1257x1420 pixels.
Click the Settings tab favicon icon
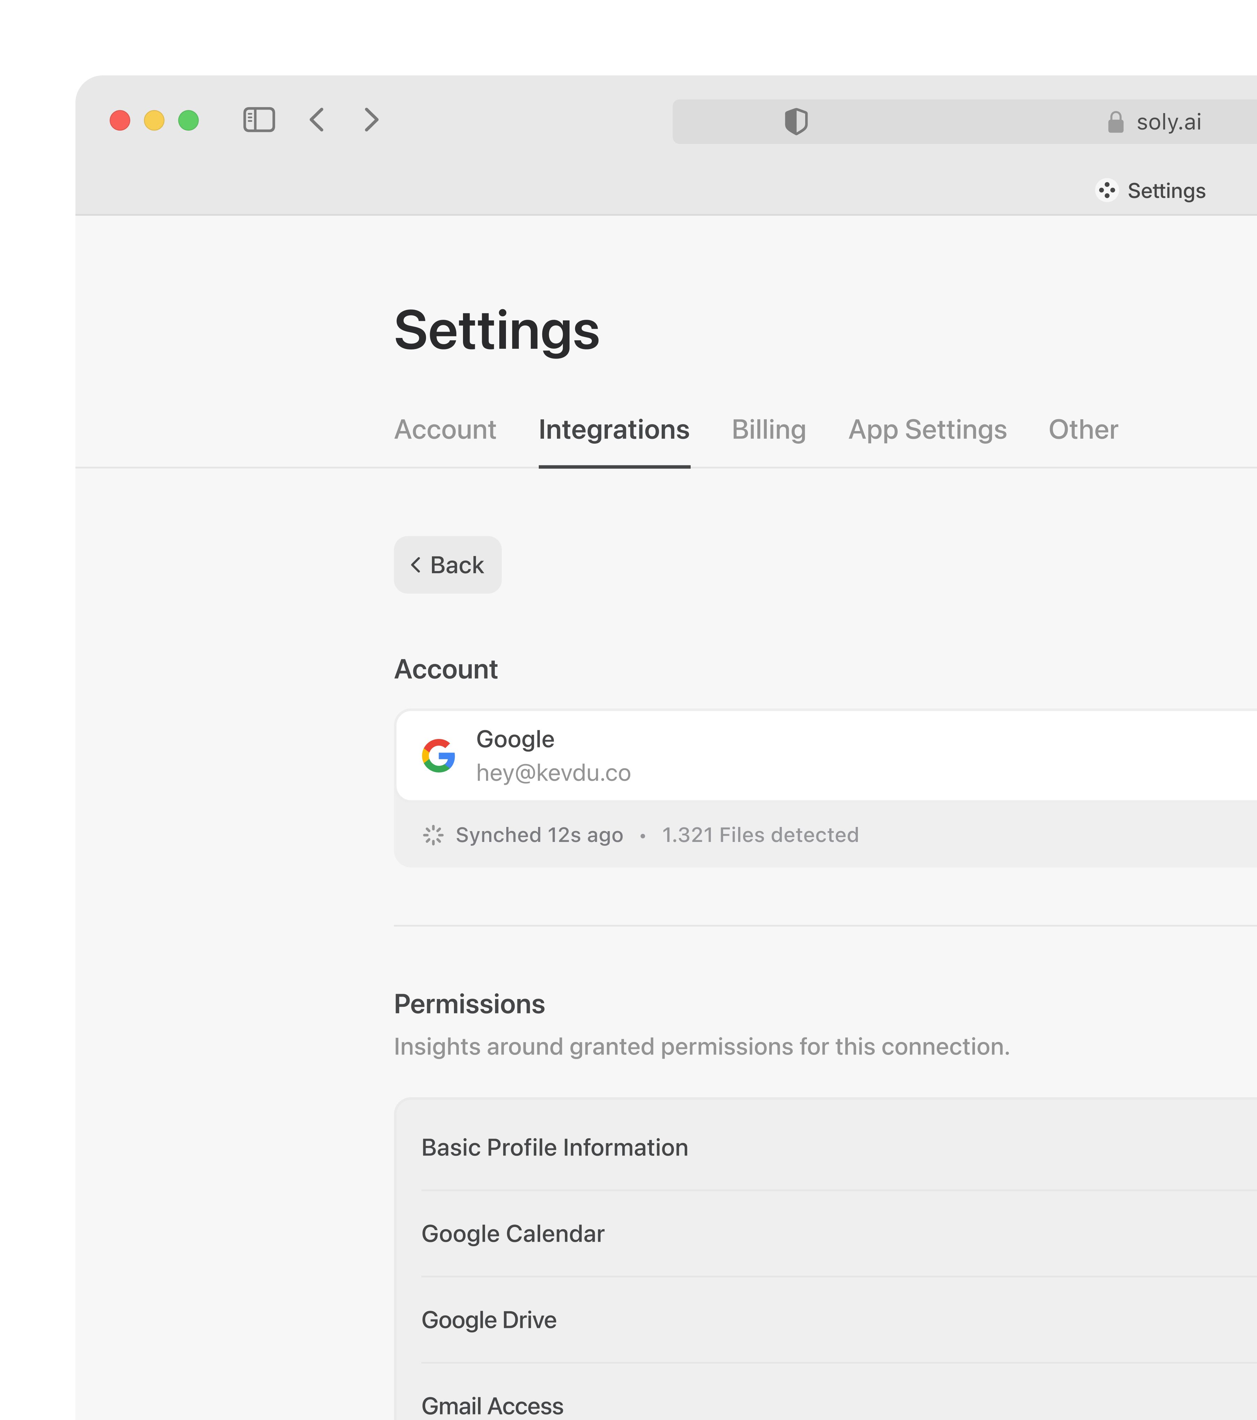1106,190
